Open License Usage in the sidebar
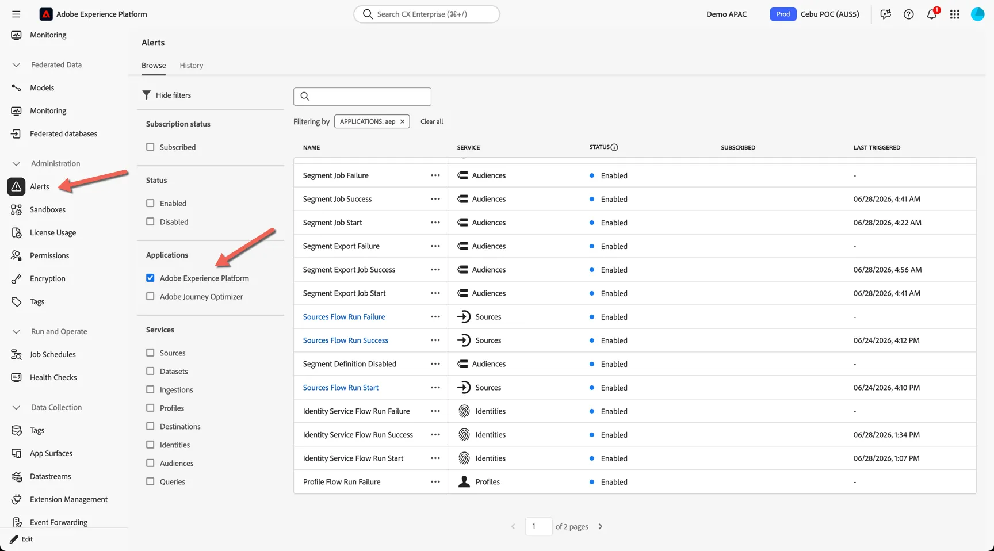This screenshot has height=551, width=994. 53,232
